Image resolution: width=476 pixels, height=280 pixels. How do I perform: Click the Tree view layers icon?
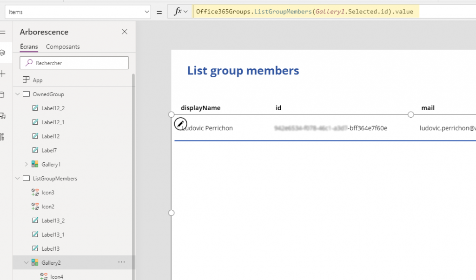pyautogui.click(x=2, y=53)
